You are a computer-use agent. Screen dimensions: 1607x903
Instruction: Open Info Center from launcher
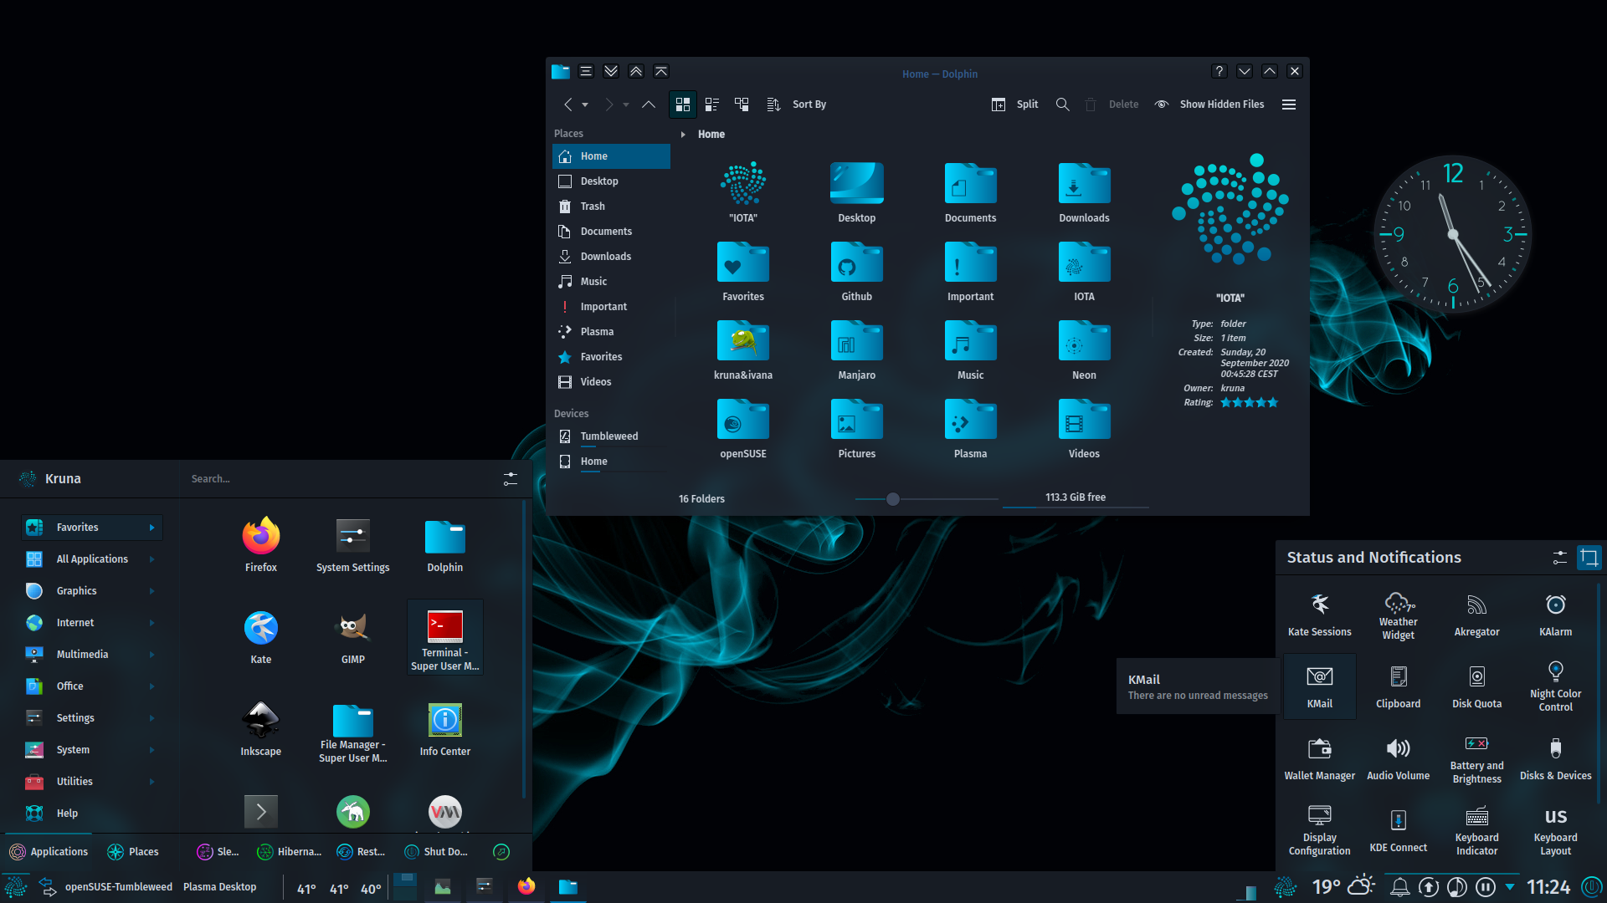pyautogui.click(x=445, y=729)
